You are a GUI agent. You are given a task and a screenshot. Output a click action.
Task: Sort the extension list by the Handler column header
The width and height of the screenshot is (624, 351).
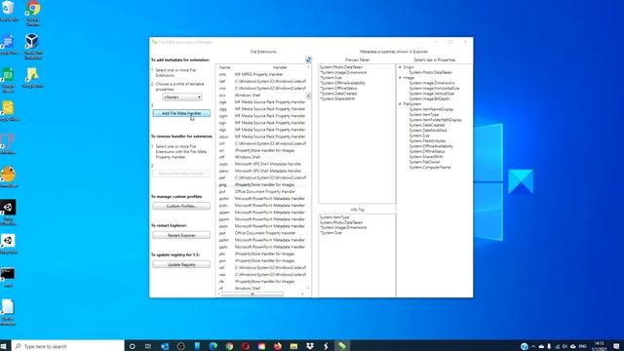click(280, 67)
